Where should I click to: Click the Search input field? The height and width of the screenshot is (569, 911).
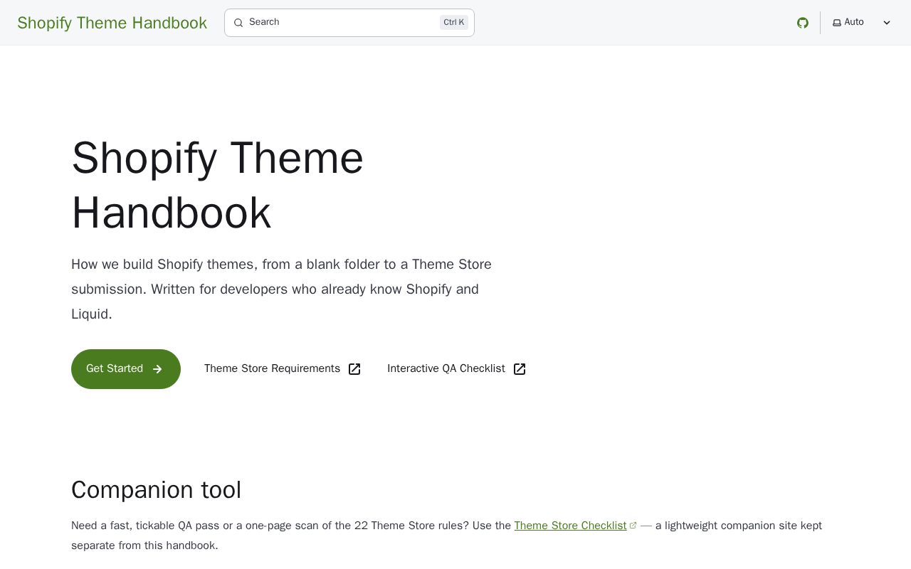click(349, 23)
